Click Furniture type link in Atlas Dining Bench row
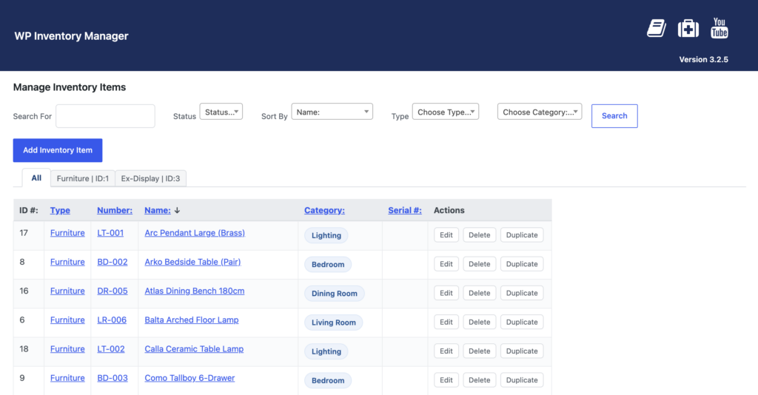This screenshot has height=395, width=758. tap(67, 291)
